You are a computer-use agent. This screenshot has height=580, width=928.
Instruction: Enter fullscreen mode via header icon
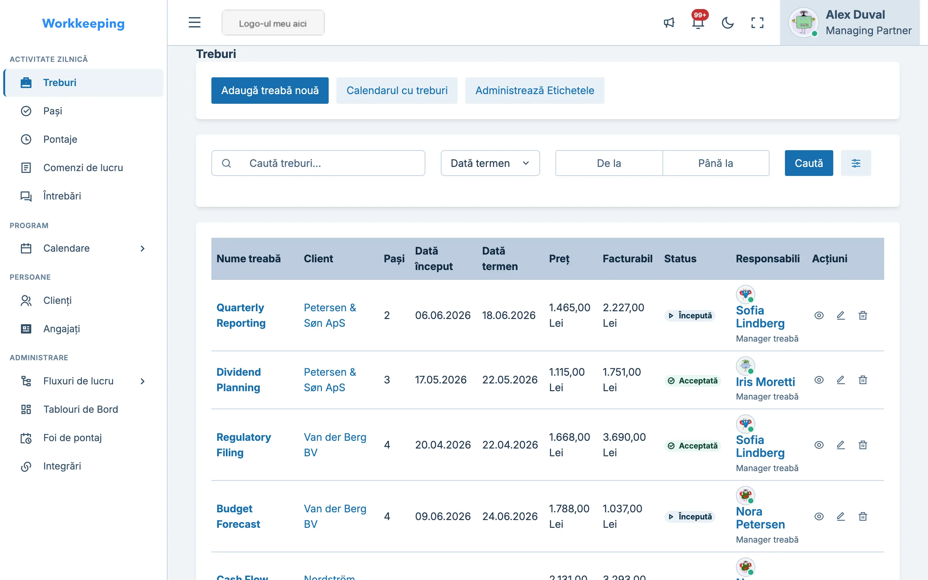[x=757, y=23]
